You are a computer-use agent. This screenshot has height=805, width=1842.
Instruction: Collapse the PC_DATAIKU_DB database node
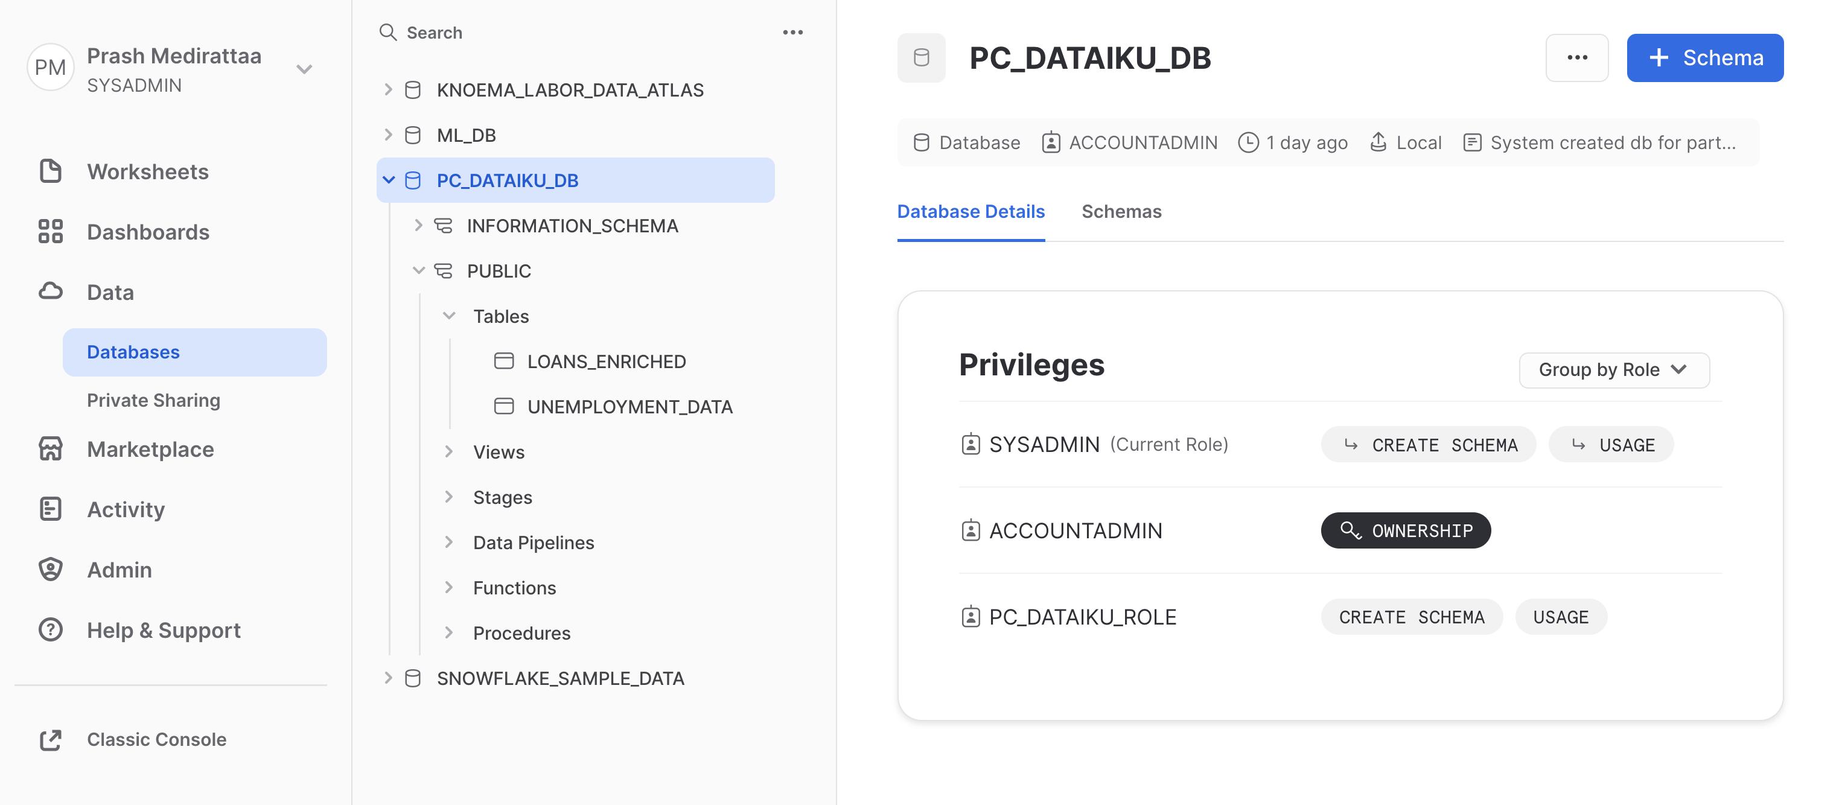click(x=388, y=180)
